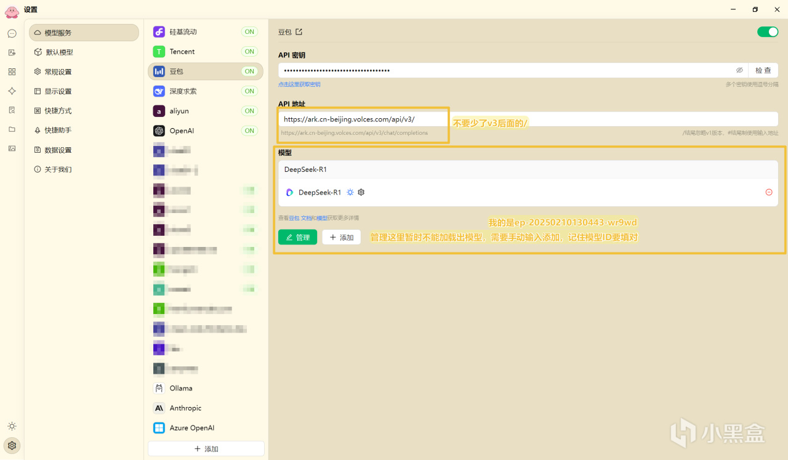Viewport: 788px width, 460px height.
Task: Click 检查 button to verify API key
Action: 763,70
